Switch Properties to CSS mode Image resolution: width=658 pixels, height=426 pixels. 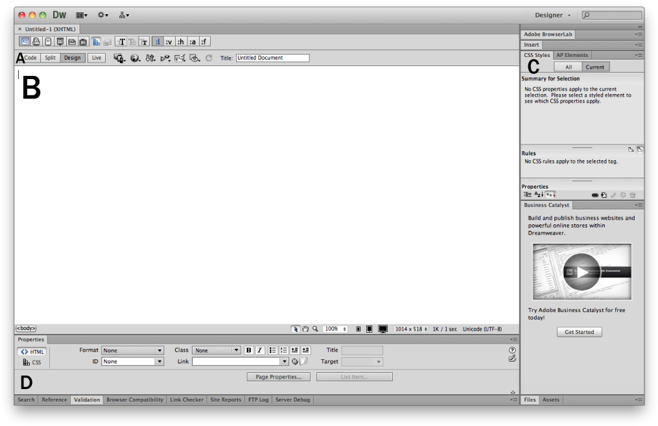coord(32,362)
